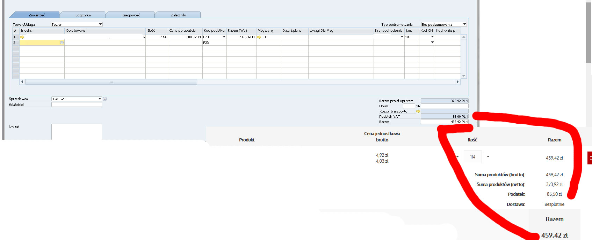Click the Uwagi Dla Mag column header
Screen dimensions: 592x240
point(341,31)
